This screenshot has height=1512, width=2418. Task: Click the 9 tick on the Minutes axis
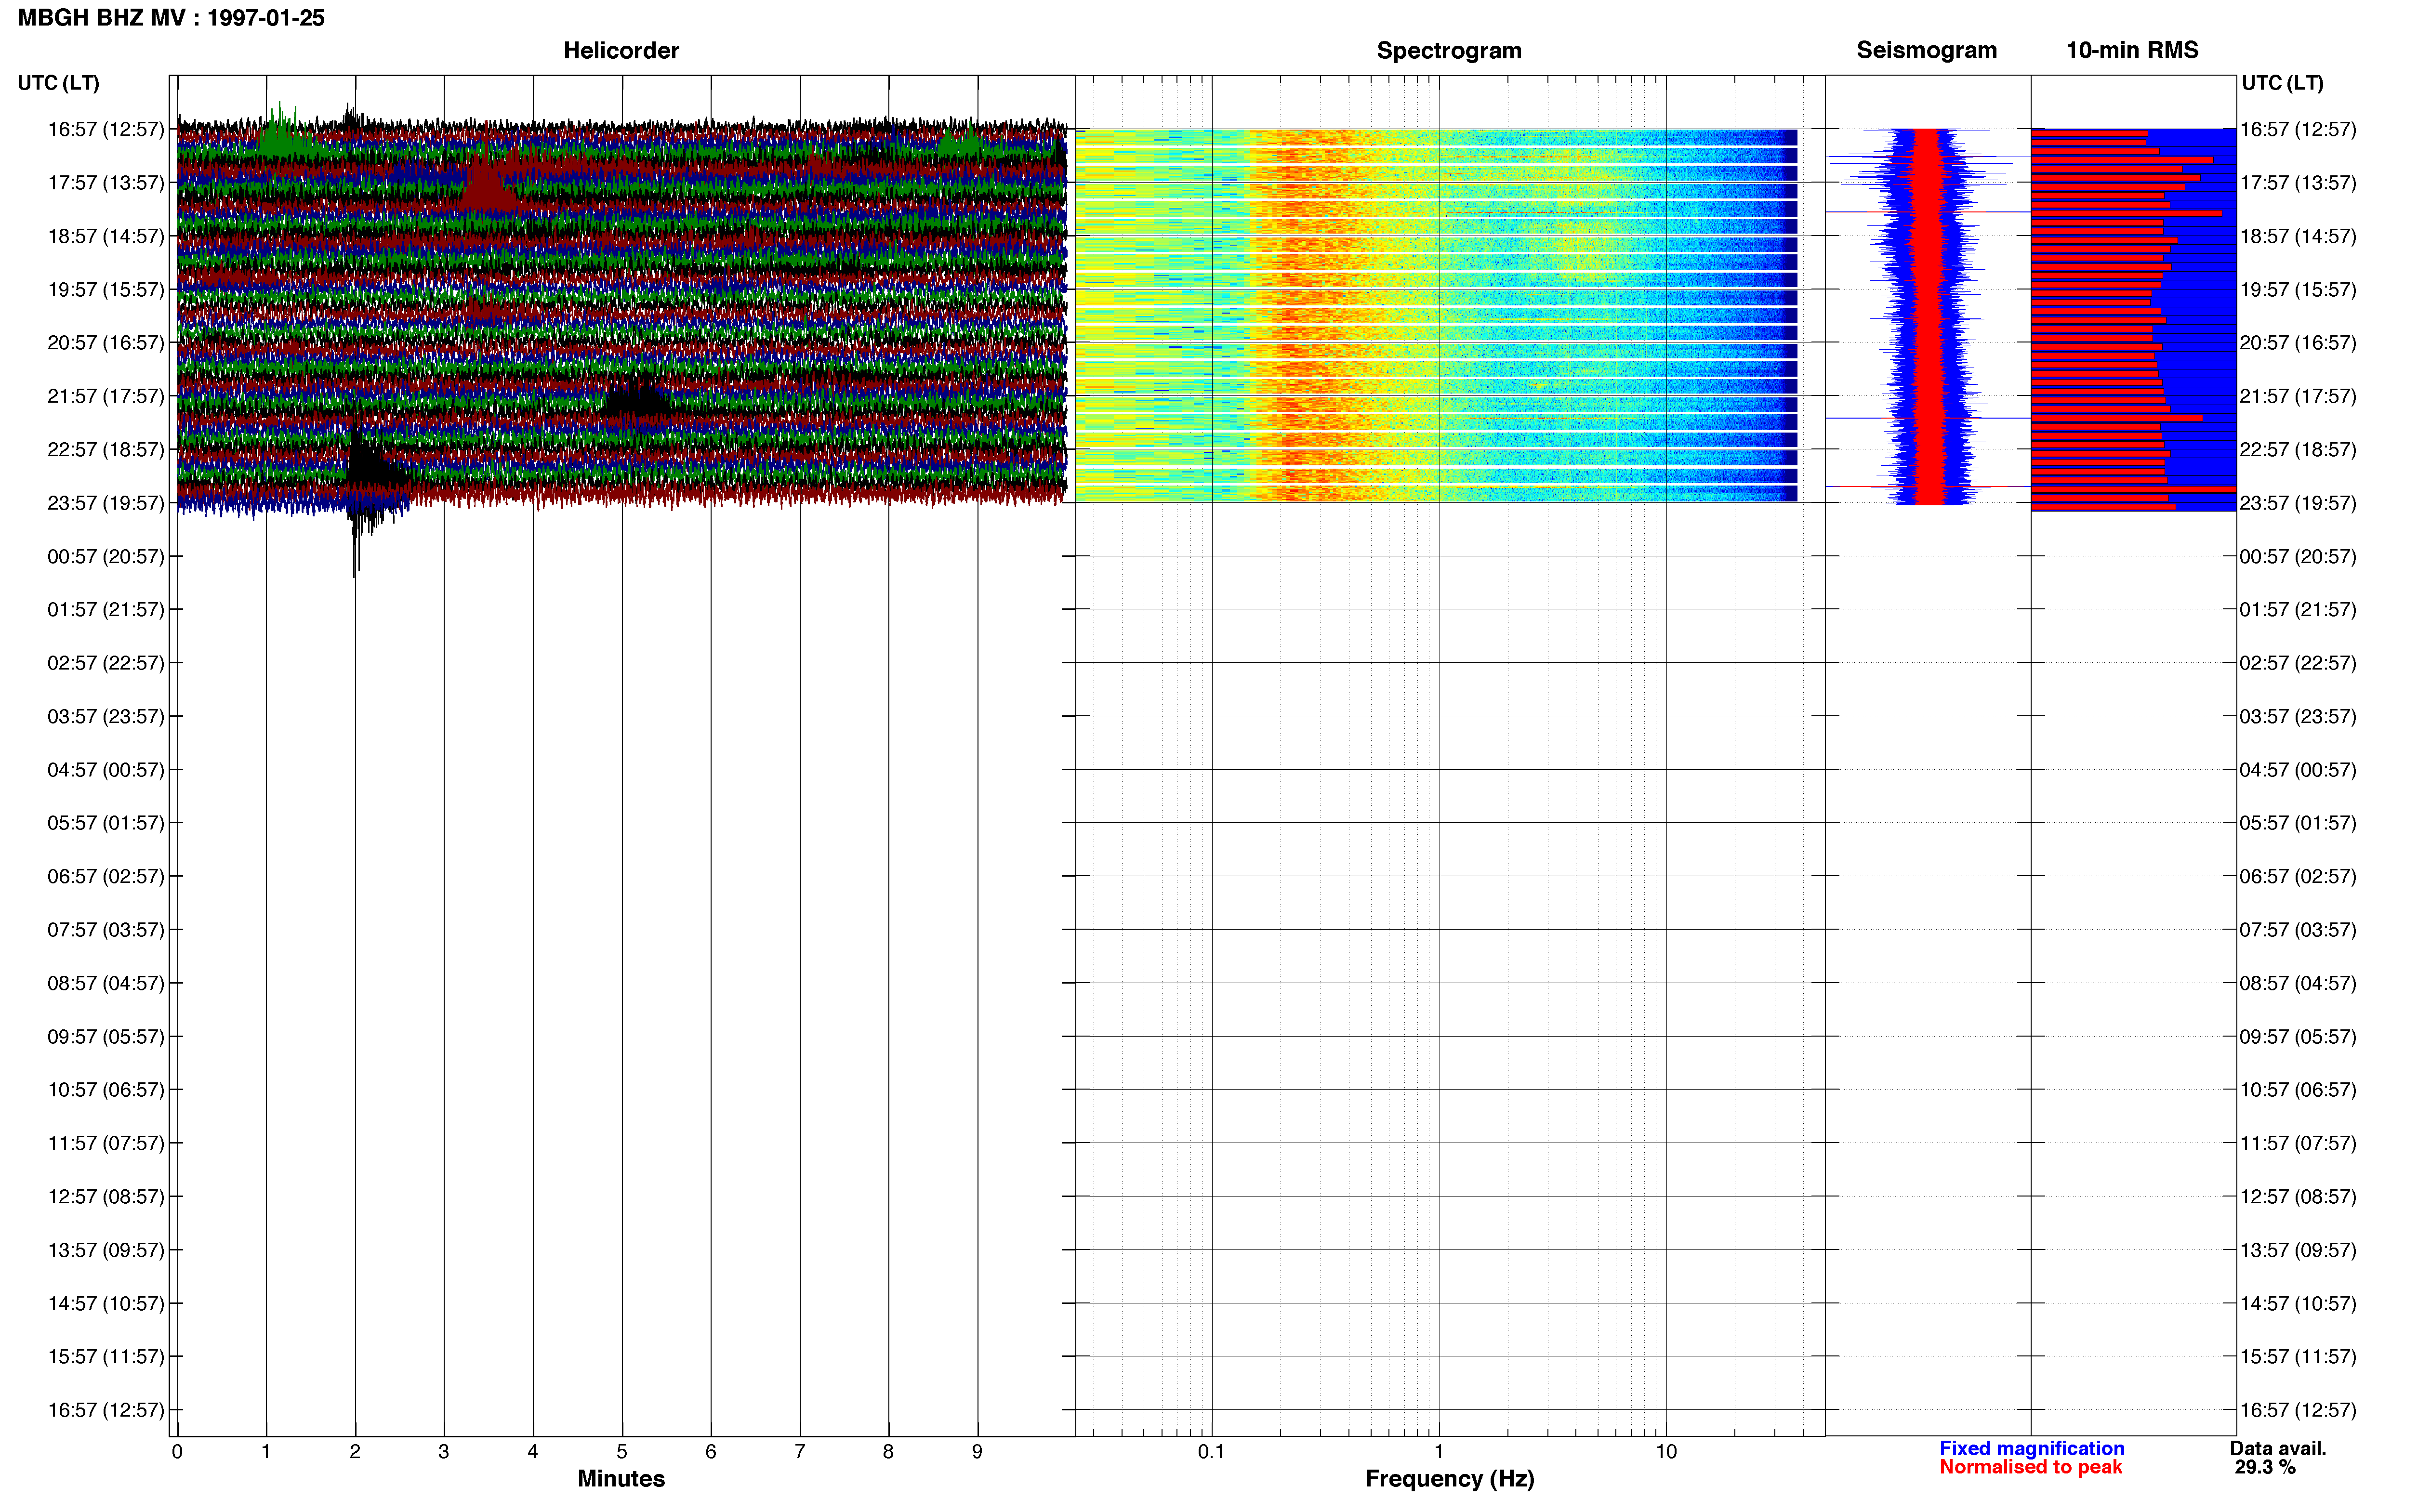point(977,1452)
